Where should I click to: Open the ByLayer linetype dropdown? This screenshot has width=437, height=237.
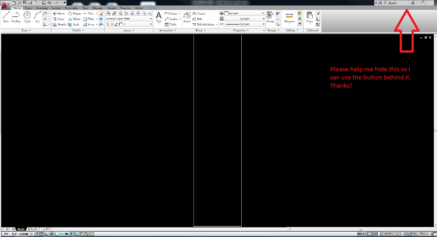coord(244,25)
